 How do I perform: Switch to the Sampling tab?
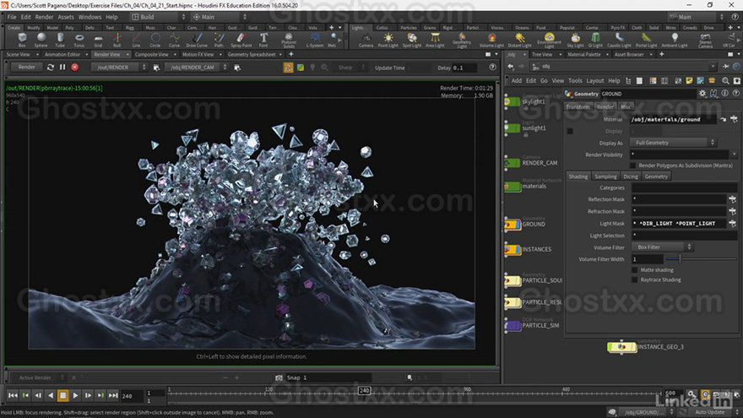point(605,176)
